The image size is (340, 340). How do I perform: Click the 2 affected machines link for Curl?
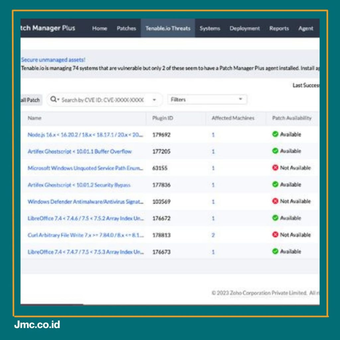pos(213,235)
